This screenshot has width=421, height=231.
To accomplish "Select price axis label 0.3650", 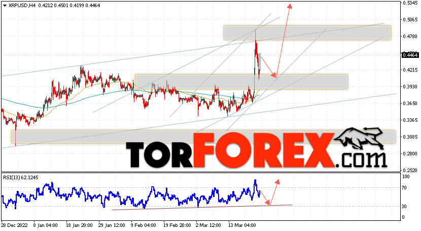I will [x=410, y=103].
